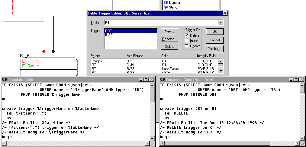Click Template Code vertical scroll up arrow
This screenshot has height=147, width=306.
pyautogui.click(x=152, y=85)
